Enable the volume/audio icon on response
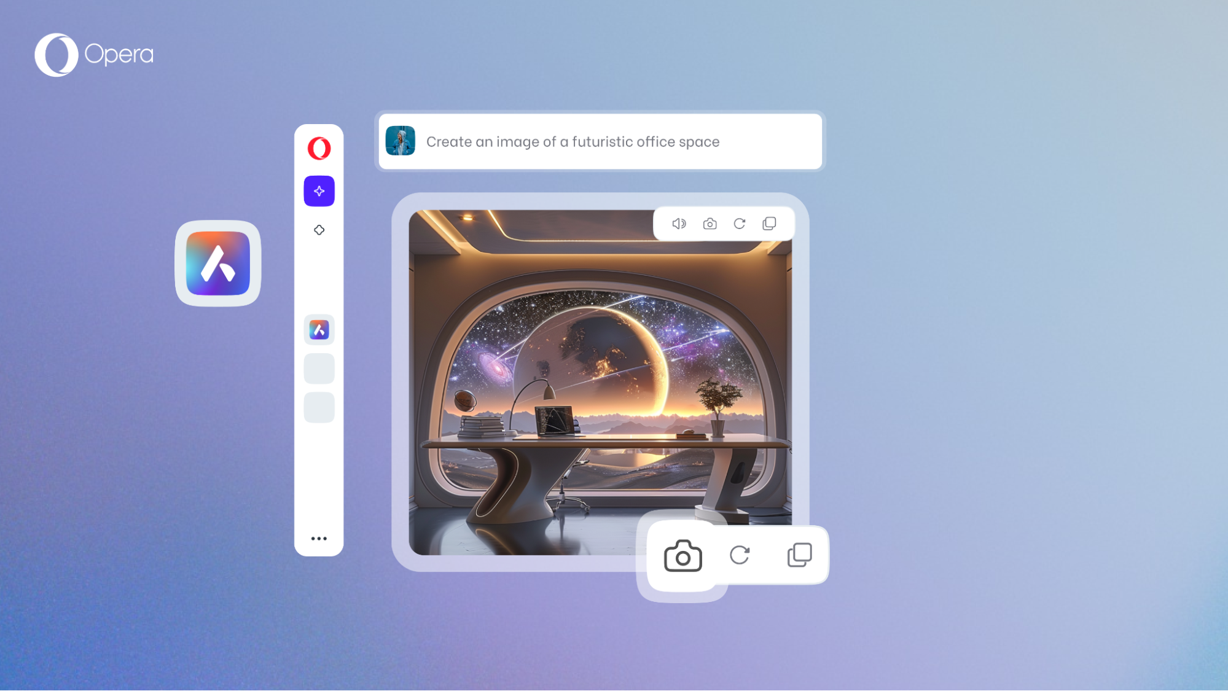Image resolution: width=1228 pixels, height=691 pixels. (679, 223)
